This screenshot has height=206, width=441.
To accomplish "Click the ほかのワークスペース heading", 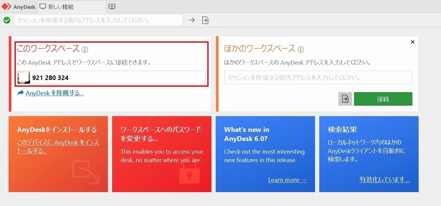I will point(260,49).
